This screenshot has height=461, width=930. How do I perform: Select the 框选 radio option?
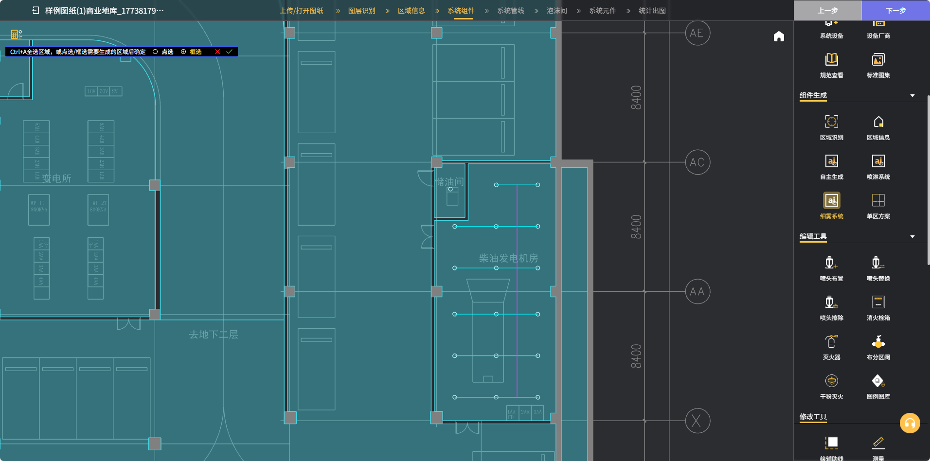point(183,52)
